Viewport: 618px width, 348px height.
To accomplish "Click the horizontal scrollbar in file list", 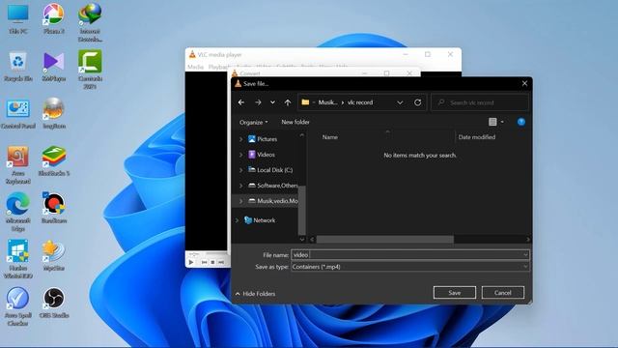I will click(x=384, y=240).
